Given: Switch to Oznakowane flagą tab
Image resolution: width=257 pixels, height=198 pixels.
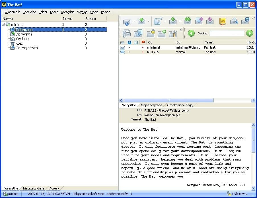Looking at the screenshot, I should 180,105.
